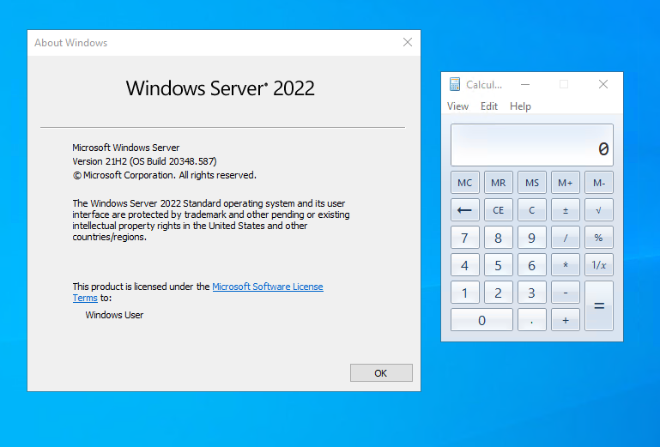Click the M+ memory add button
The height and width of the screenshot is (447, 660).
click(566, 183)
